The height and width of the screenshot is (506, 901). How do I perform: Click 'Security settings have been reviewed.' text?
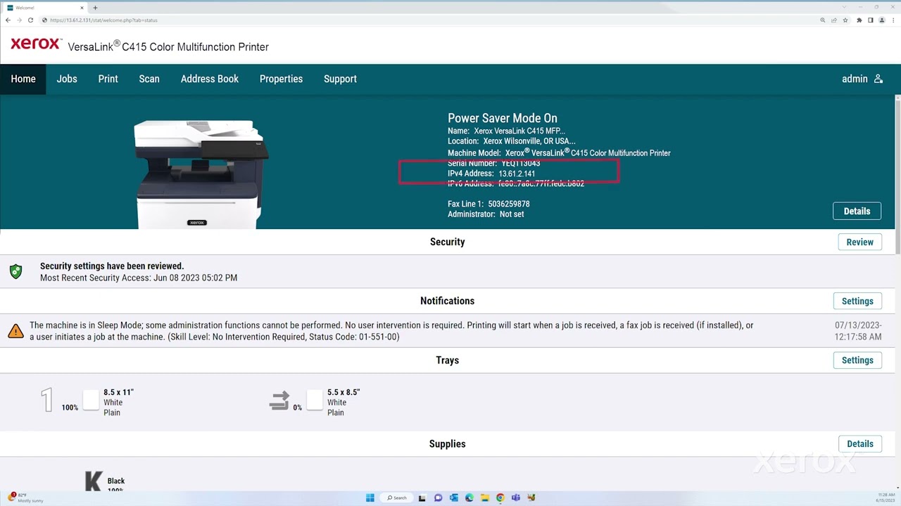pyautogui.click(x=112, y=266)
